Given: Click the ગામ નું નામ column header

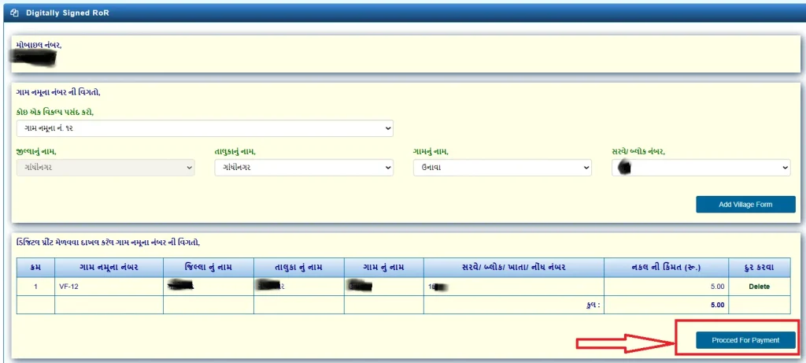Looking at the screenshot, I should click(384, 268).
